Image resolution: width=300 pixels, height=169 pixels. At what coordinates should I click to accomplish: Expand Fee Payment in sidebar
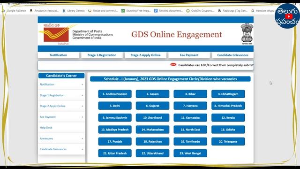tap(61, 117)
